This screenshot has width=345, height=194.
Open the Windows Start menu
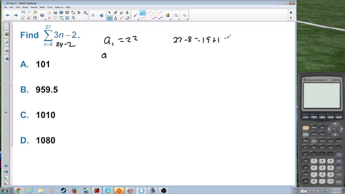pyautogui.click(x=5, y=191)
